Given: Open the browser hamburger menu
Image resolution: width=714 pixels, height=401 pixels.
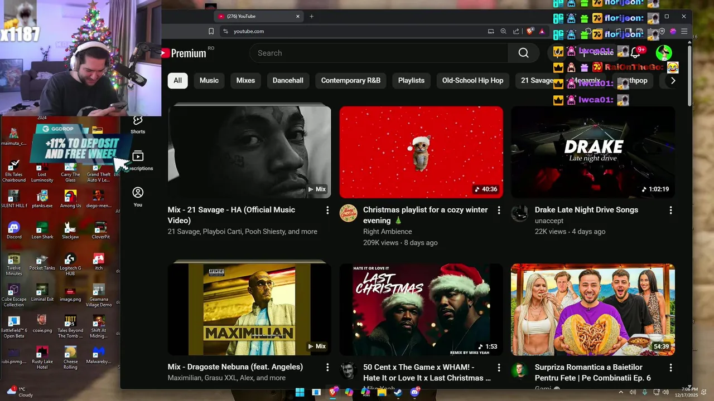Looking at the screenshot, I should [x=684, y=31].
